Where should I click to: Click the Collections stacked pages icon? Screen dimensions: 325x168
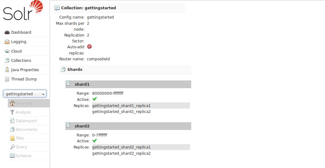pos(7,61)
